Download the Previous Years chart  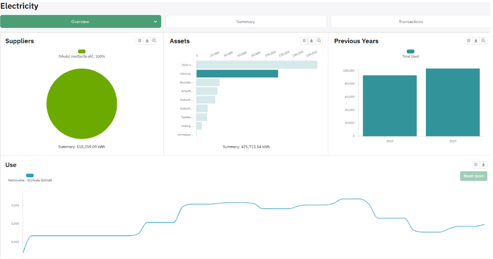[x=476, y=41]
